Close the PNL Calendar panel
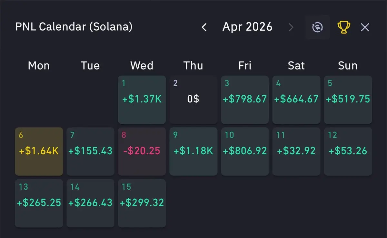The width and height of the screenshot is (387, 238). coord(365,27)
